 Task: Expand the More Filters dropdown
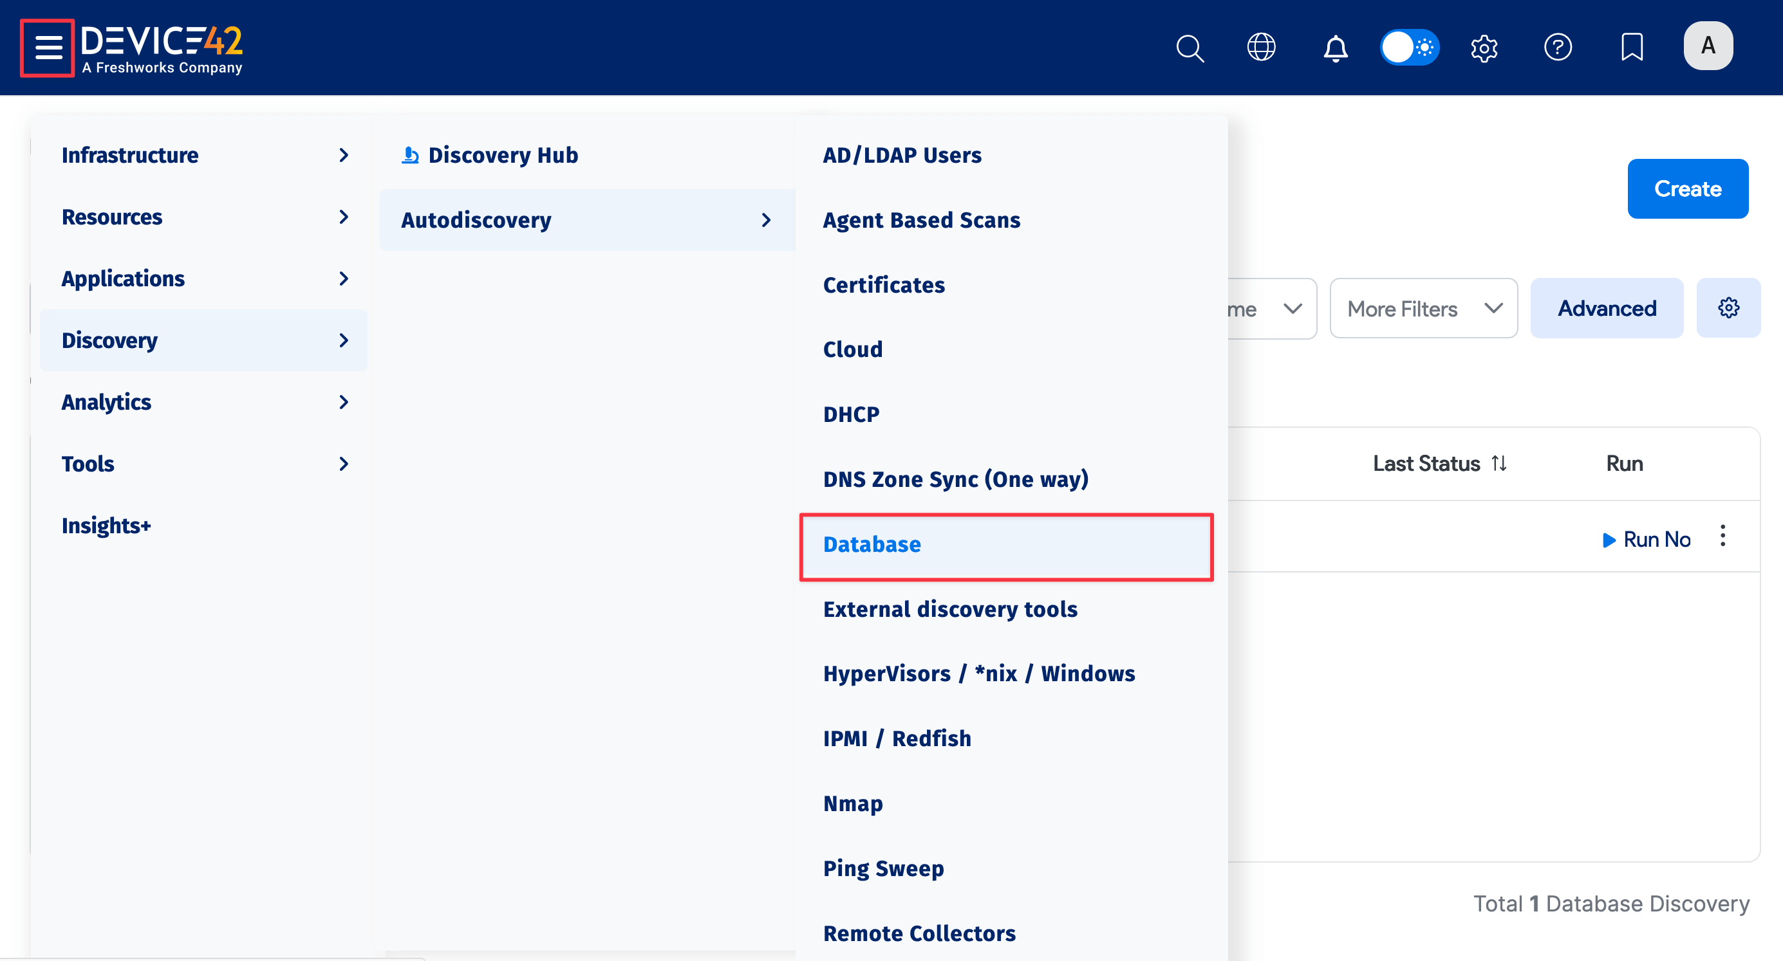(x=1423, y=308)
